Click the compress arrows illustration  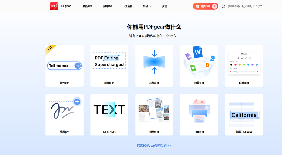tap(154, 62)
